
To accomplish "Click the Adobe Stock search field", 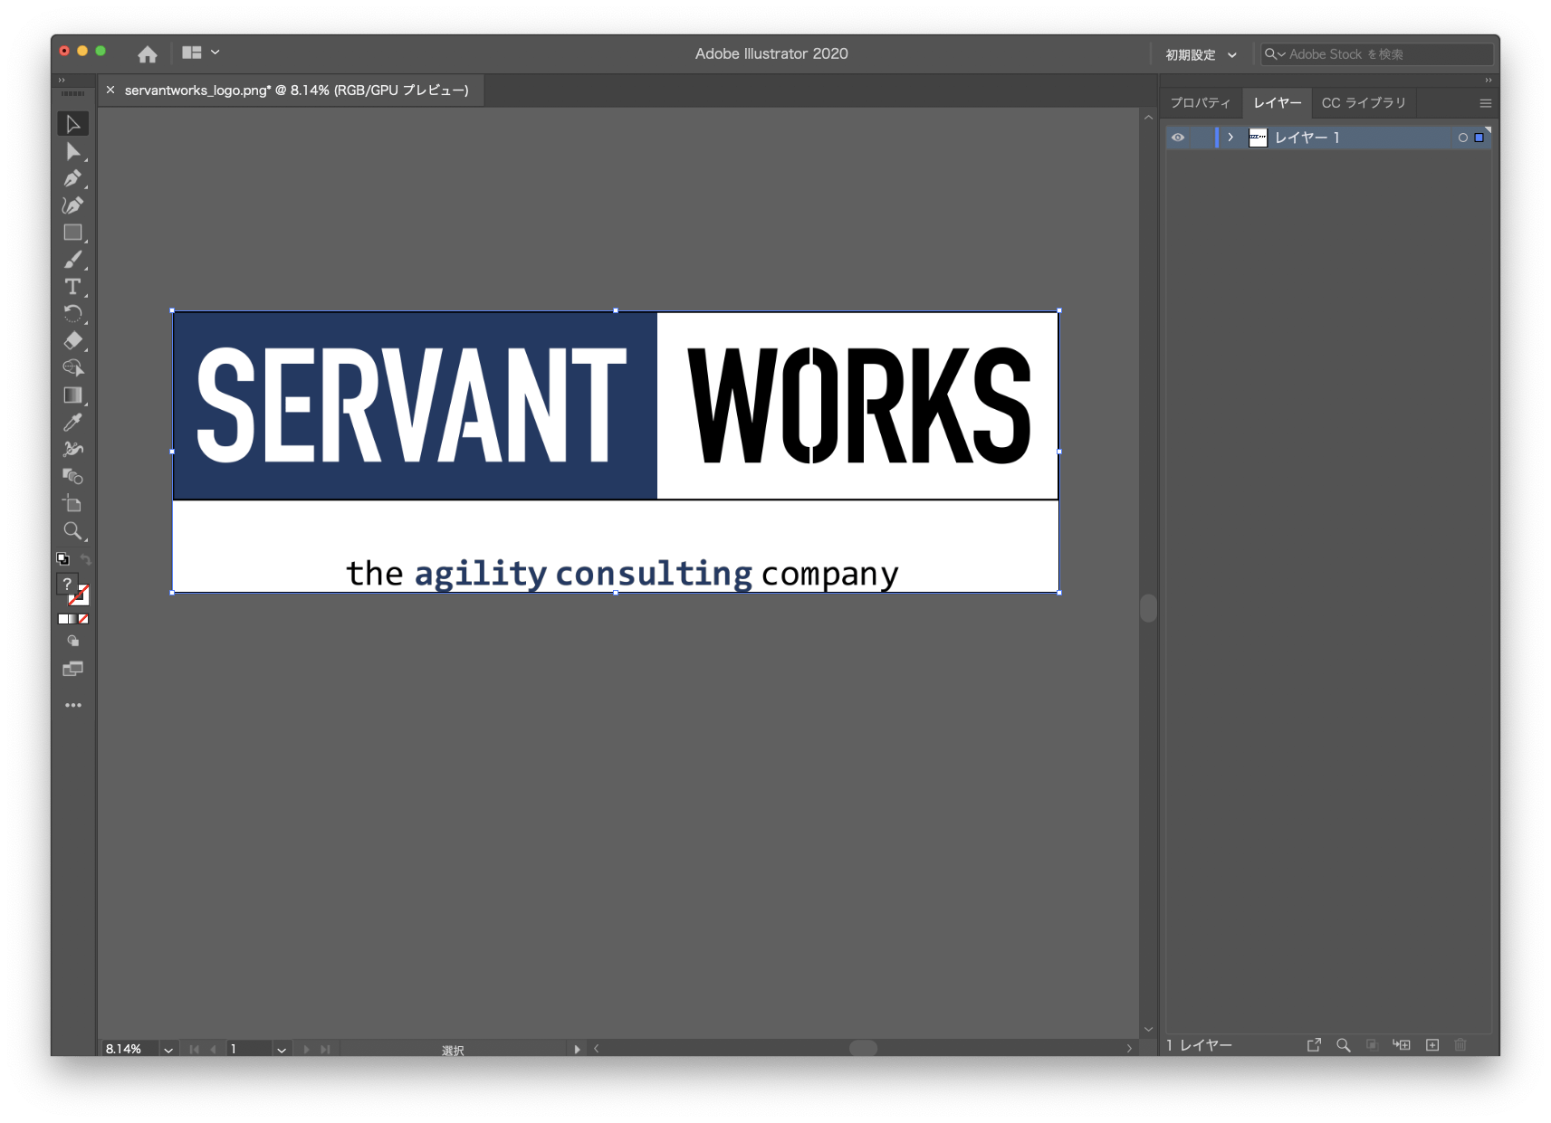I will (1377, 54).
